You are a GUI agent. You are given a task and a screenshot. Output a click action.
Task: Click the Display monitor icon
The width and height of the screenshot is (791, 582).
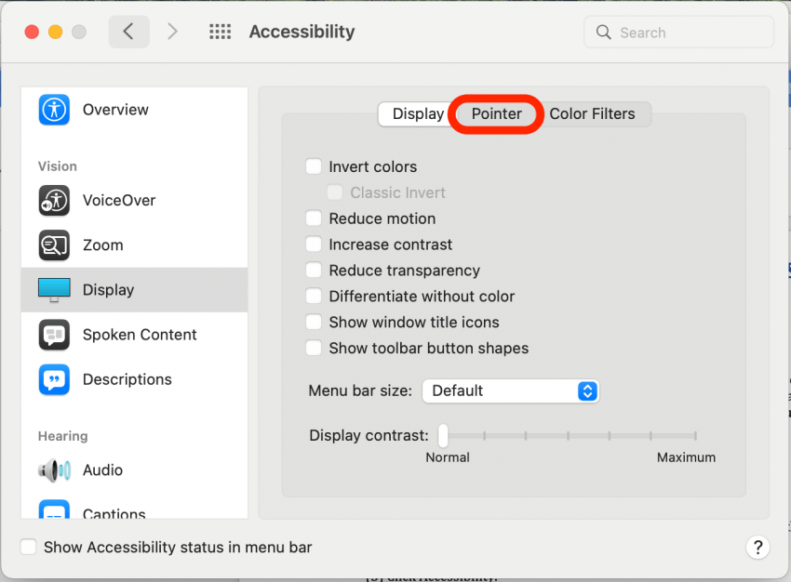click(x=54, y=290)
